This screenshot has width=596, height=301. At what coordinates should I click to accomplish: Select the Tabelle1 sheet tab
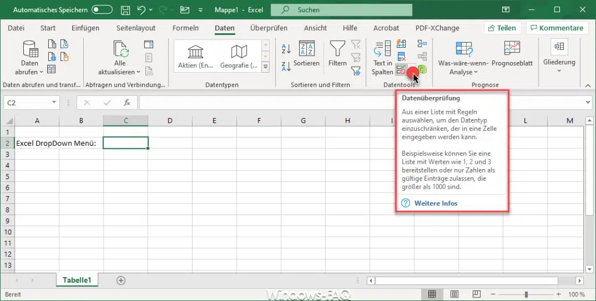tap(77, 281)
